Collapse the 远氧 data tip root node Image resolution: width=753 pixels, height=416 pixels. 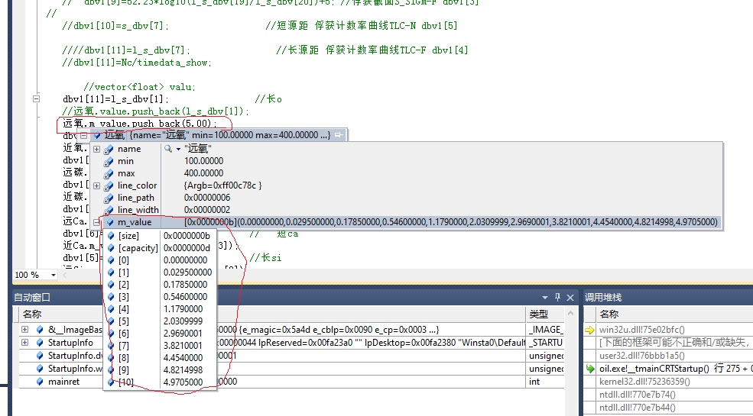click(83, 136)
